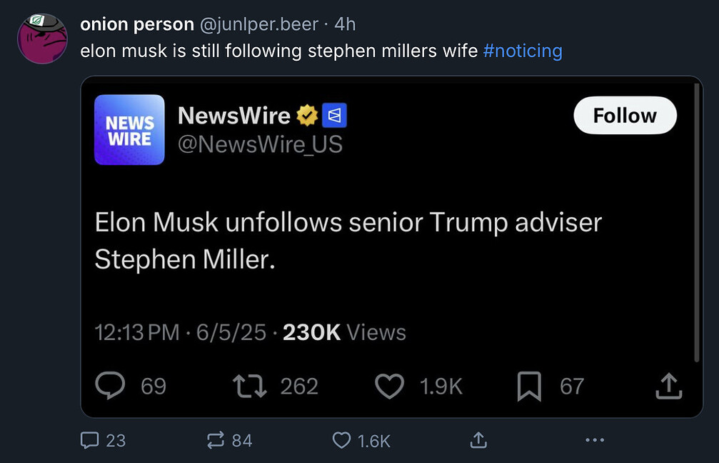
Task: Click the @NewsWire_US handle
Action: point(260,144)
